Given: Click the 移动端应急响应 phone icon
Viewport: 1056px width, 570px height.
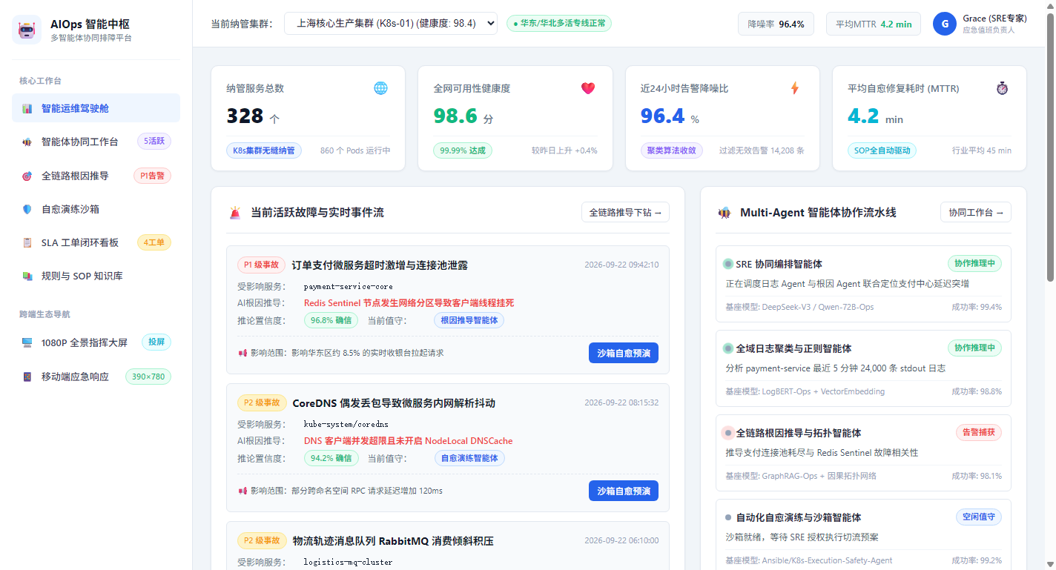Looking at the screenshot, I should 27,377.
